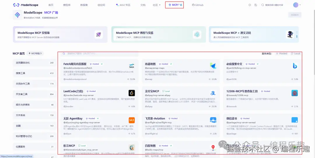Open the ModelScope MCP × 通义灵码 card

pyautogui.click(x=254, y=34)
